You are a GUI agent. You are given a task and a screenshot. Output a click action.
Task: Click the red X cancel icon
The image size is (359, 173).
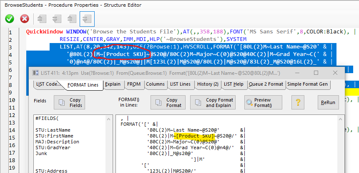point(25,19)
